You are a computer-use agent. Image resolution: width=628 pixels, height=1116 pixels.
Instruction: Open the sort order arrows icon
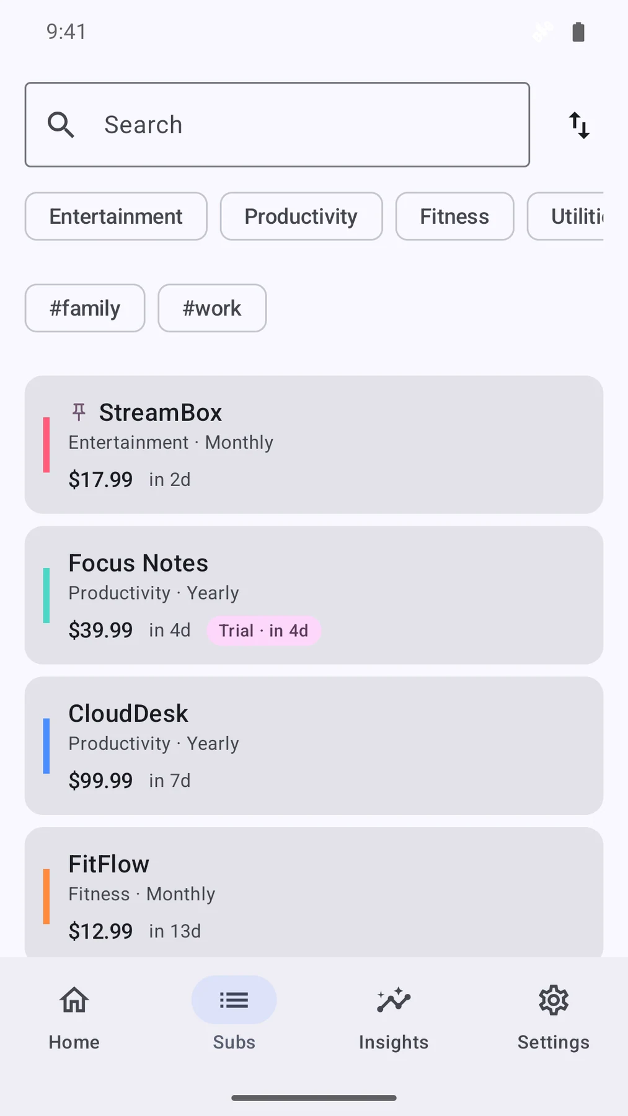pos(579,125)
